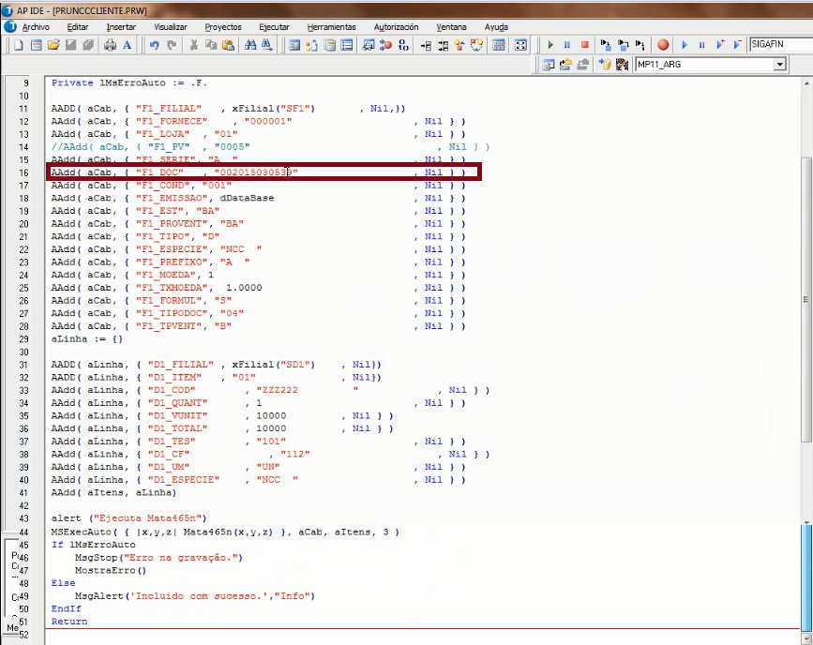This screenshot has width=813, height=645.
Task: Cut selection with scissors icon
Action: click(194, 45)
